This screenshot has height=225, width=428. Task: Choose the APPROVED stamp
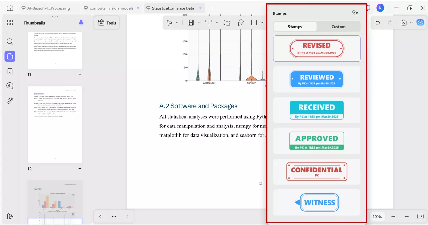point(317,141)
